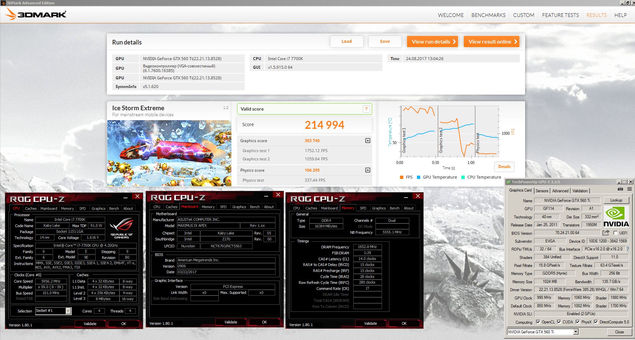Viewport: 635px width, 340px height.
Task: Click the 214 994 score value
Action: (324, 125)
